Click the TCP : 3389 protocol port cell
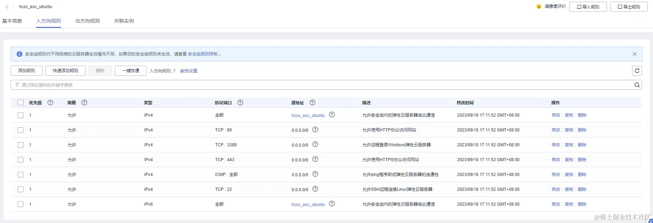Screen dimensions: 653x223 (x=226, y=145)
